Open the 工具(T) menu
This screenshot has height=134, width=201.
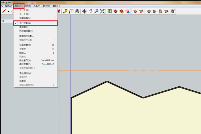(37, 6)
